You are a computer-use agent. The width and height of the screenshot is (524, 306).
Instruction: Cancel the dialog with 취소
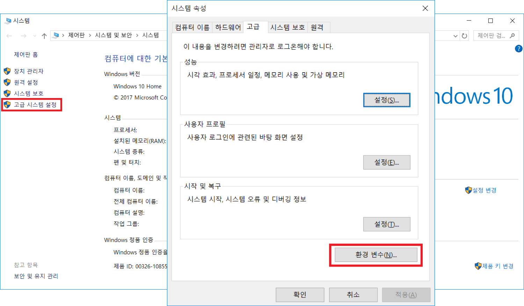(353, 295)
